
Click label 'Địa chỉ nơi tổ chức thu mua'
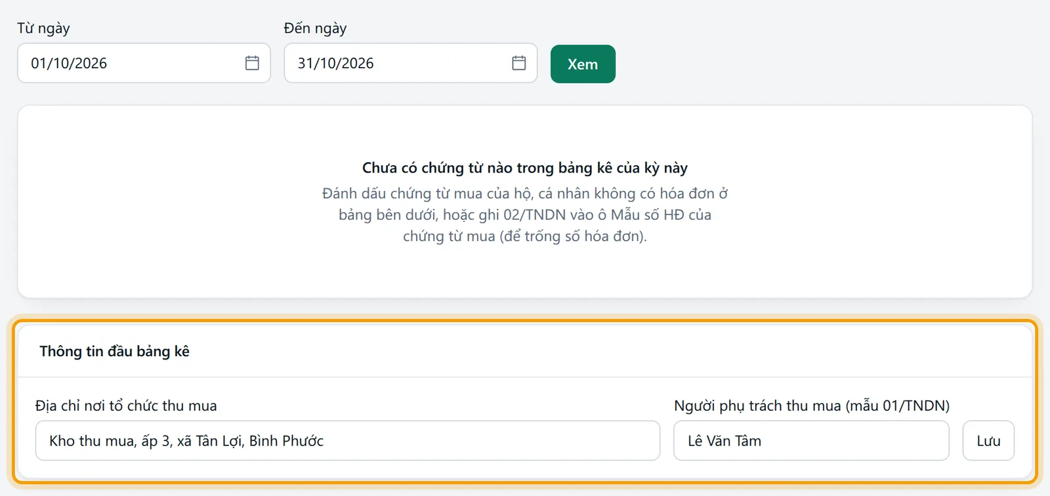(x=126, y=406)
